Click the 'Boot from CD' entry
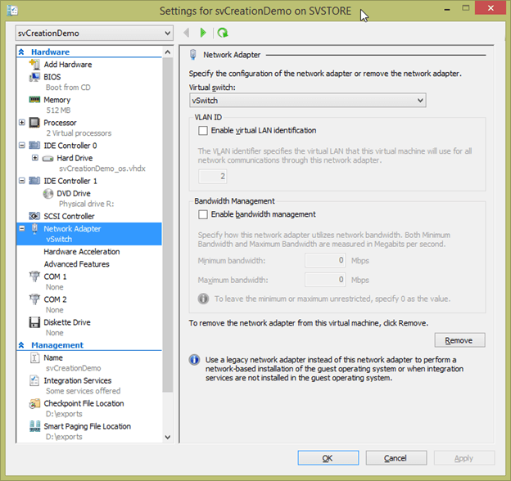 (x=68, y=88)
